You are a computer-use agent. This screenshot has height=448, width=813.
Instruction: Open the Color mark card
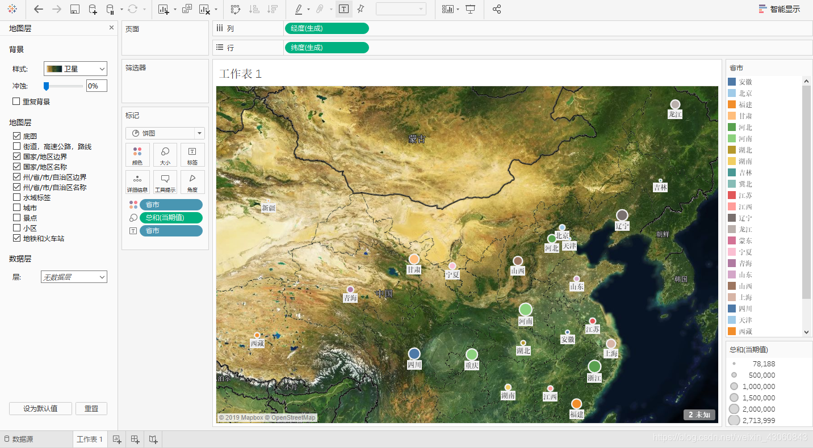coord(137,155)
